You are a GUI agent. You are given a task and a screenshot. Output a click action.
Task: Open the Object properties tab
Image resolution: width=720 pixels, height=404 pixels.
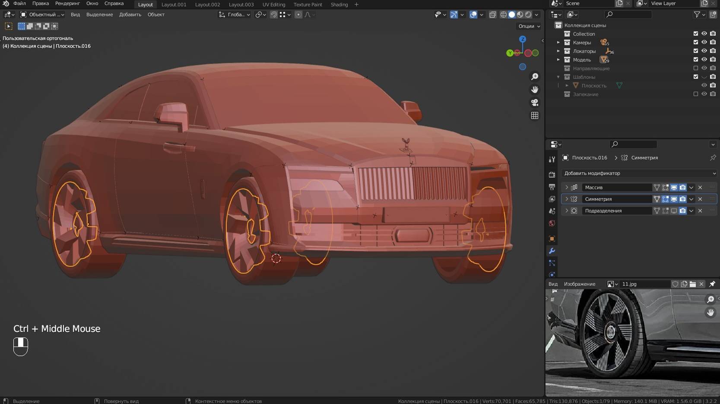coord(552,238)
